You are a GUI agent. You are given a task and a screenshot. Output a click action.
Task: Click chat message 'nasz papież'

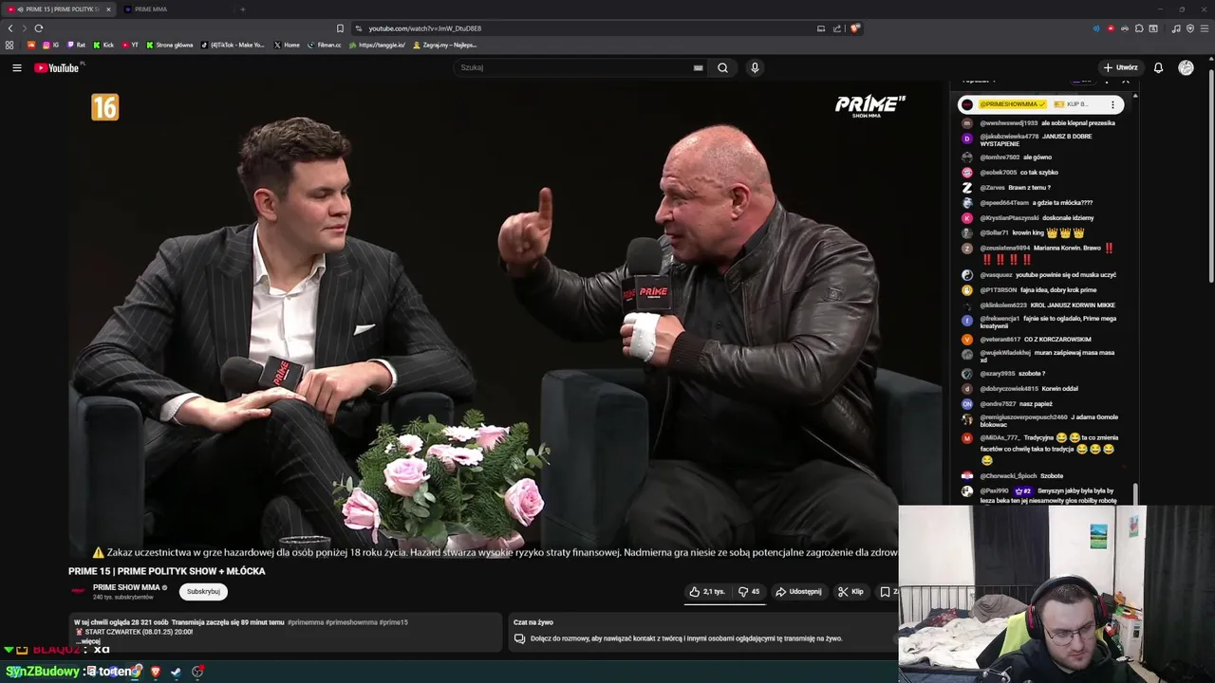pyautogui.click(x=1037, y=404)
